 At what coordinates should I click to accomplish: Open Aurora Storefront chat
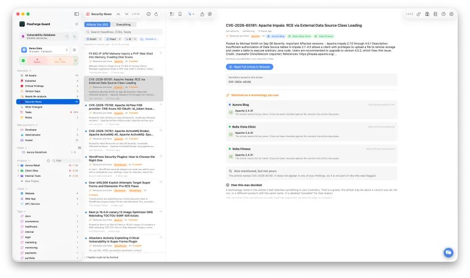[48, 152]
